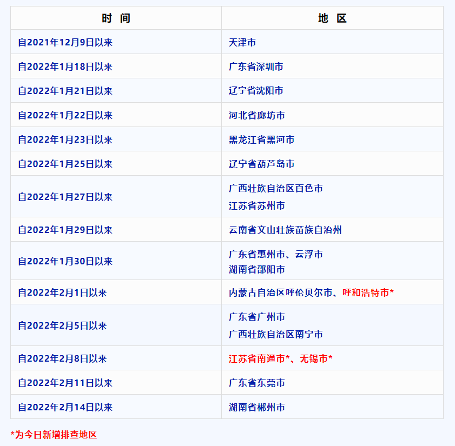Screen dimensions: 455x446
Task: Select the 辽宁省葫芦岛市 cell
Action: tap(332, 164)
